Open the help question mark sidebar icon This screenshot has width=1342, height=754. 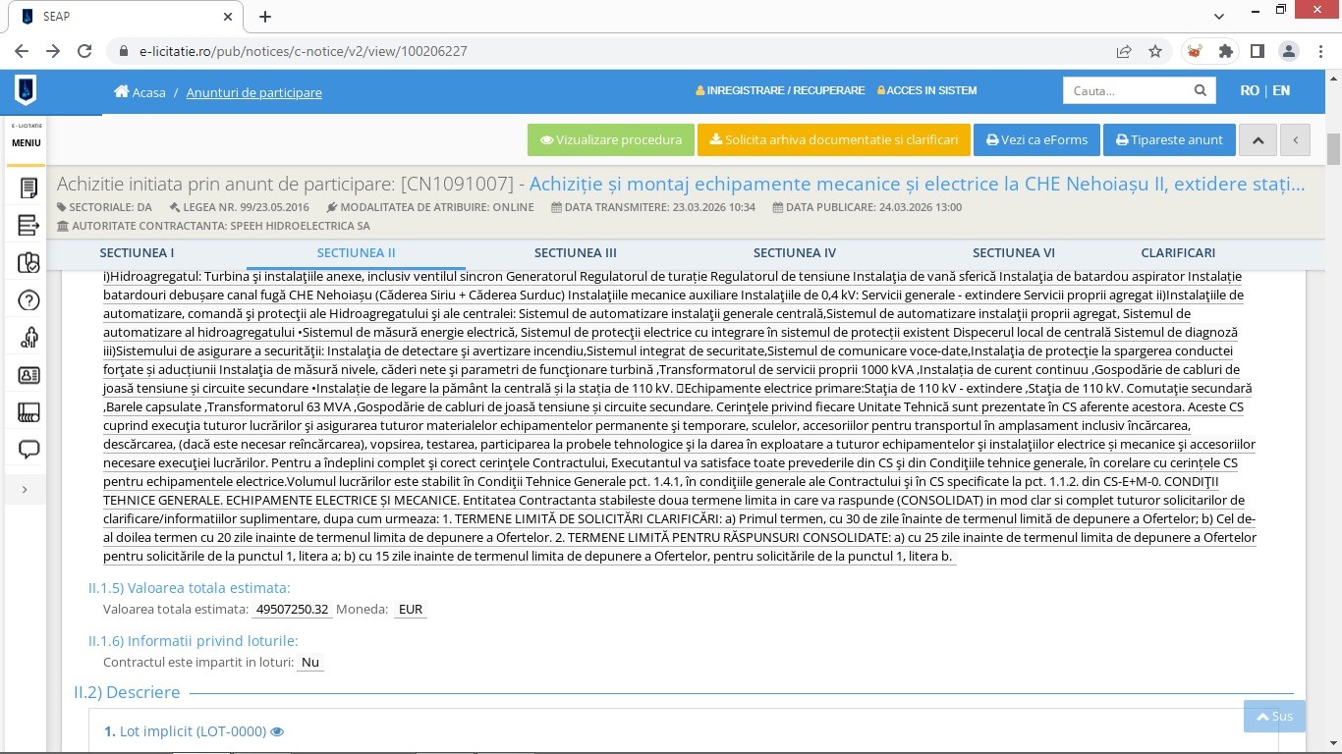28,300
